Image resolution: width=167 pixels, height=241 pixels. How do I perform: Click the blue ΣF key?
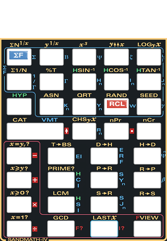19,56
